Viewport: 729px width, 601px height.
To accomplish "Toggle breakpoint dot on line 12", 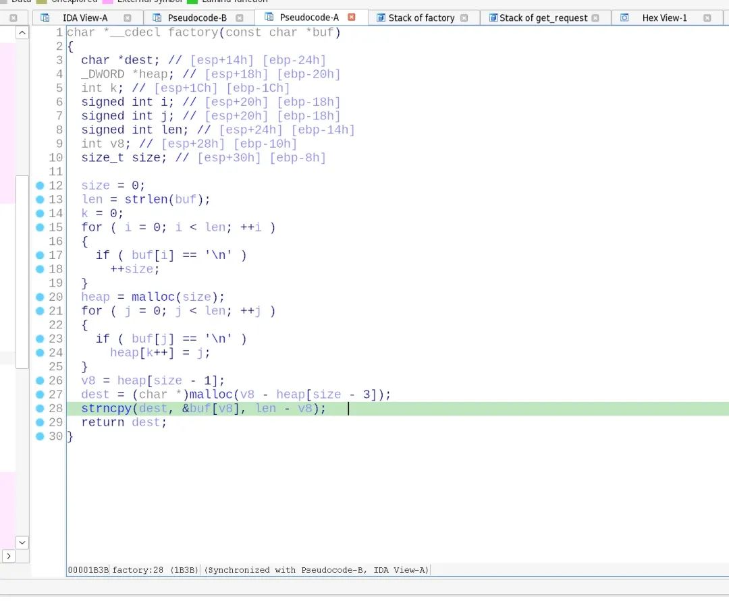I will click(x=40, y=185).
